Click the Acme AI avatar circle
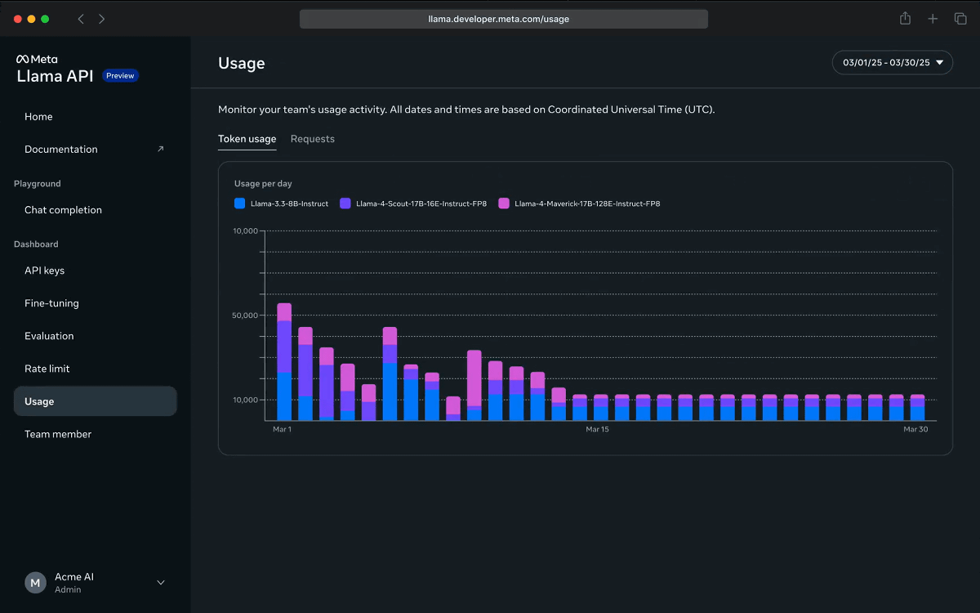This screenshot has width=980, height=613. 35,583
